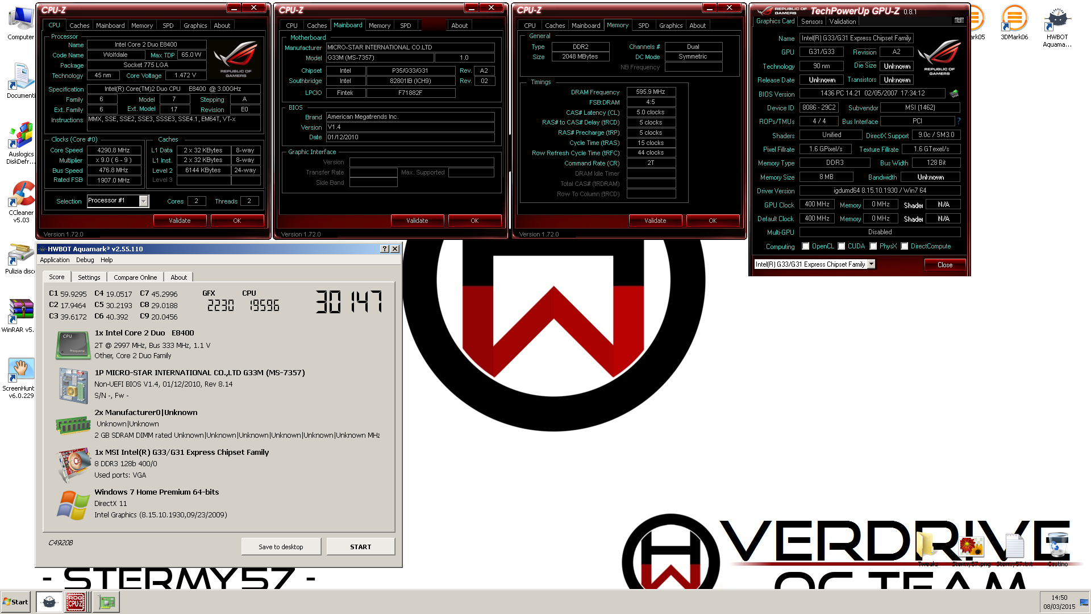Open the Application menu in Aquamark
The image size is (1091, 614).
click(x=55, y=260)
